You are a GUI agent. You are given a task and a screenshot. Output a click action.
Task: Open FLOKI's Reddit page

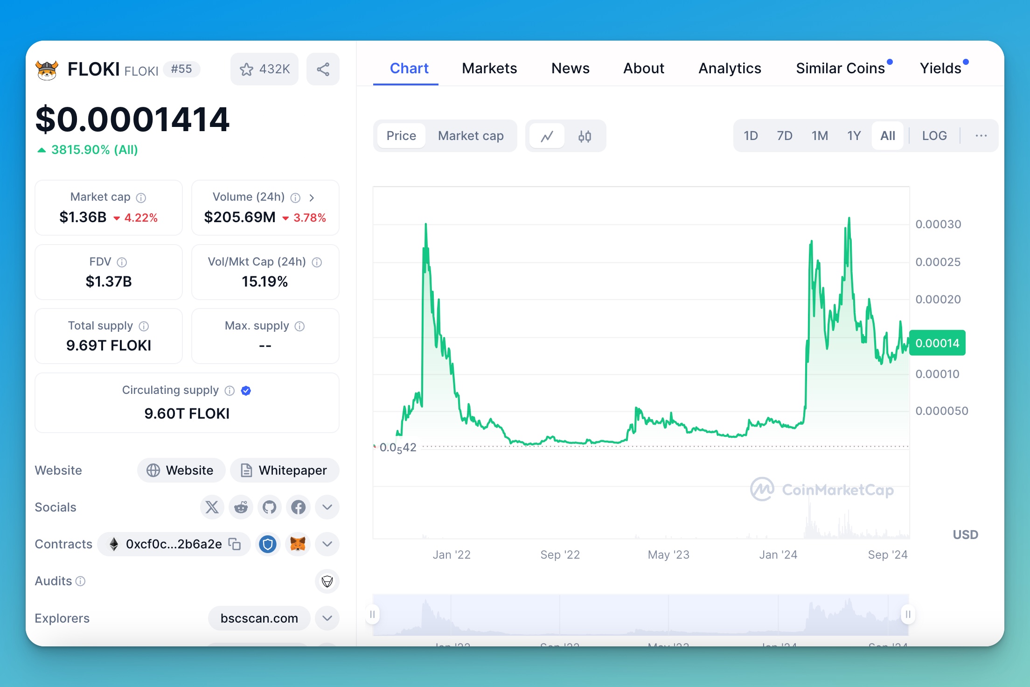[x=241, y=507]
